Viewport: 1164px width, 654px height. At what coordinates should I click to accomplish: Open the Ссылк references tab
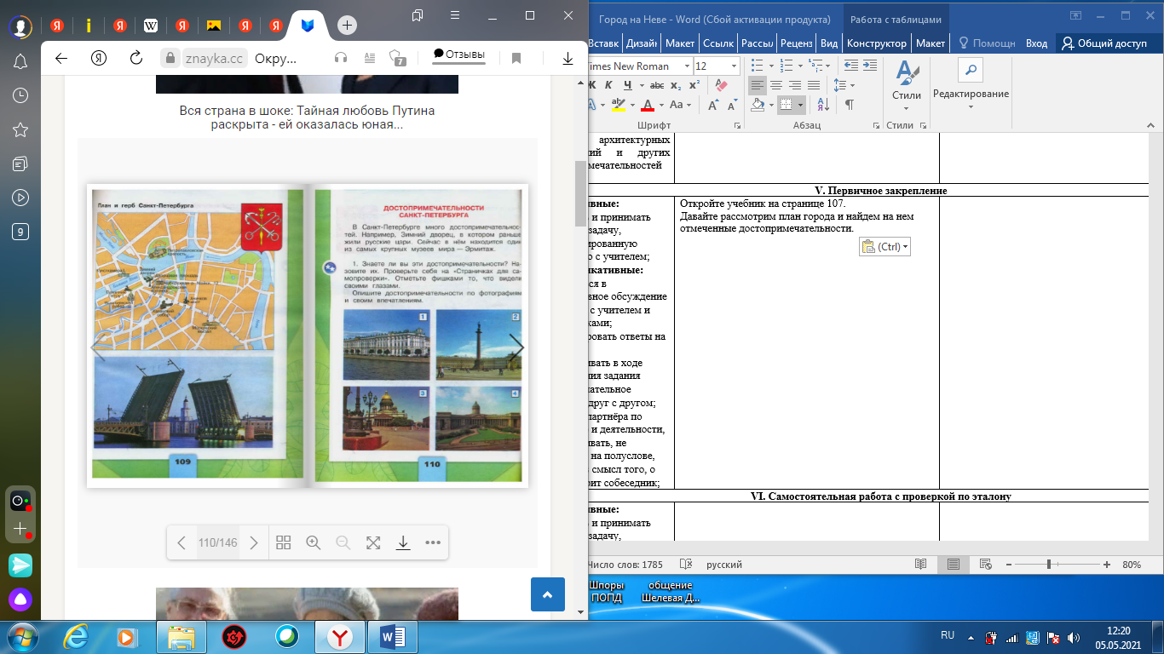[x=718, y=43]
